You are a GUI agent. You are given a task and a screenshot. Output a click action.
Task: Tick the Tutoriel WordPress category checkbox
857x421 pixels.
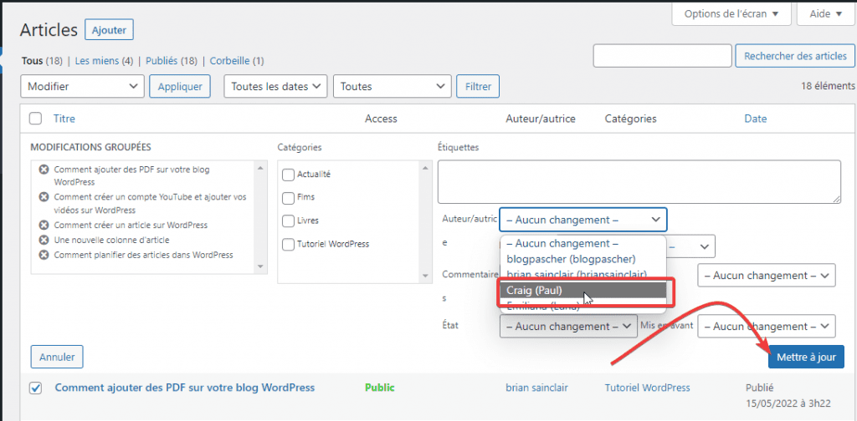pos(288,244)
